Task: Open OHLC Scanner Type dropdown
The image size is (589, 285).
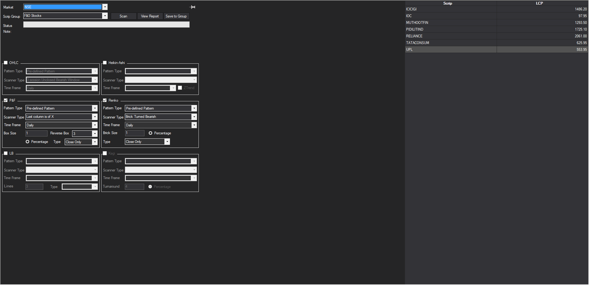Action: pyautogui.click(x=62, y=80)
